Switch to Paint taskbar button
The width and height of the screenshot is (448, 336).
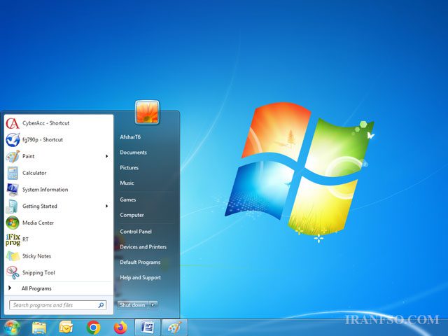(x=174, y=328)
